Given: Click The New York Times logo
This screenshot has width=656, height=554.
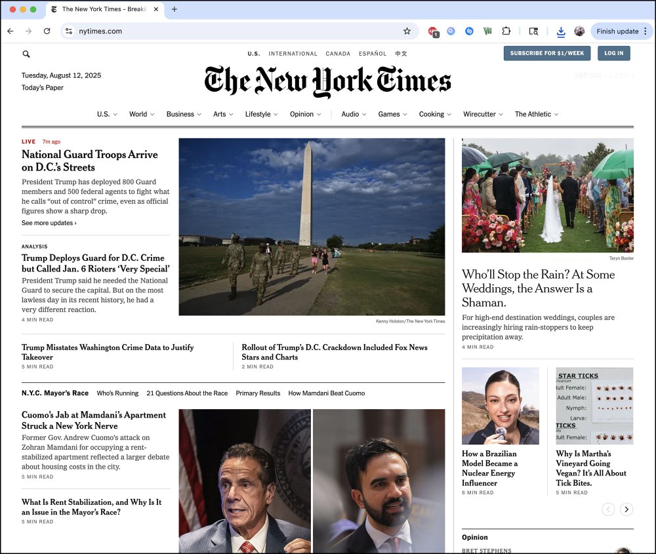Looking at the screenshot, I should (x=327, y=81).
